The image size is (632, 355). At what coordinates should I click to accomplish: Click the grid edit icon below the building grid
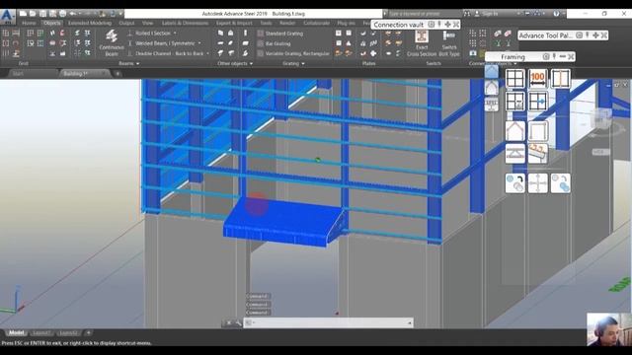pos(515,101)
